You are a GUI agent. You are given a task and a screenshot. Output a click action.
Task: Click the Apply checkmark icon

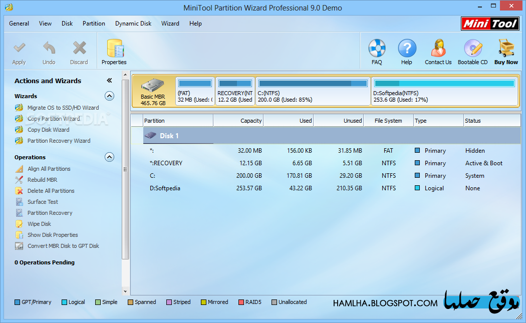click(x=19, y=48)
